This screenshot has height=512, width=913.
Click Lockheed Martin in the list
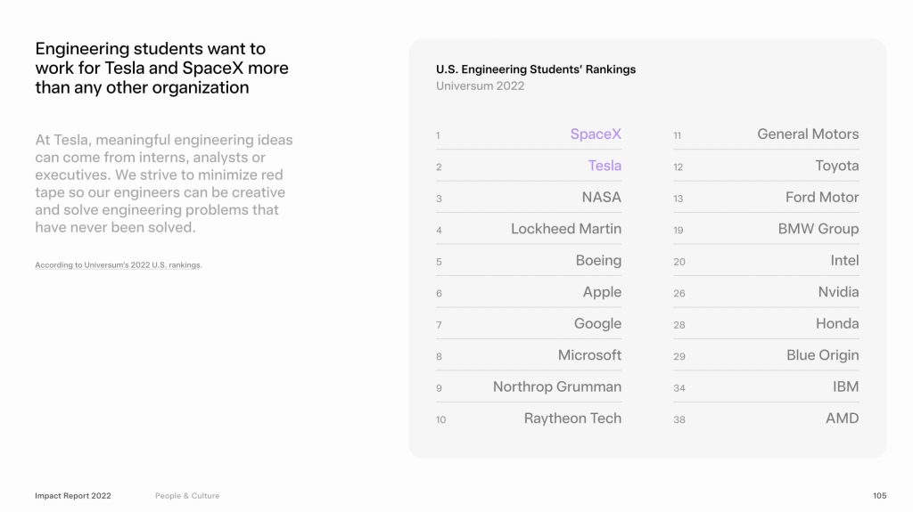coord(529,229)
